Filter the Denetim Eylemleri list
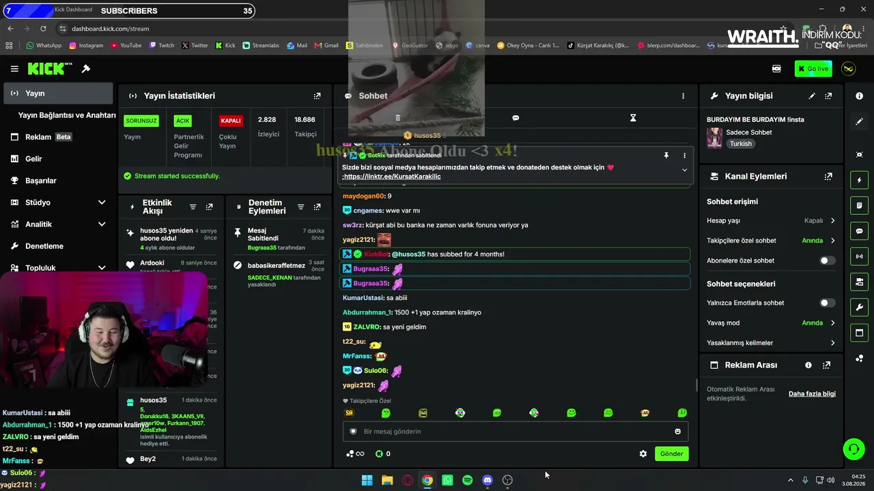 click(x=300, y=207)
